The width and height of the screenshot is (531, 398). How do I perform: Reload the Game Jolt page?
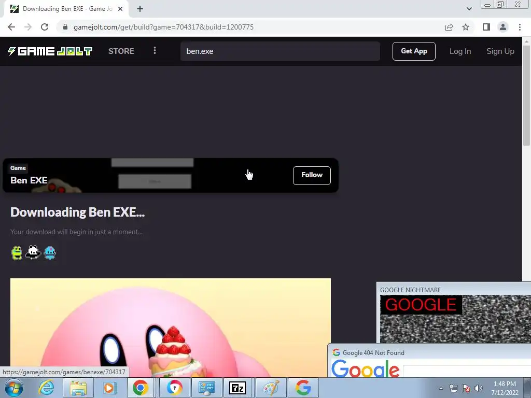point(45,27)
